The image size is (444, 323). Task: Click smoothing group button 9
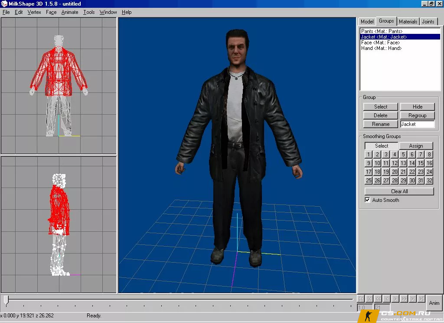(369, 163)
